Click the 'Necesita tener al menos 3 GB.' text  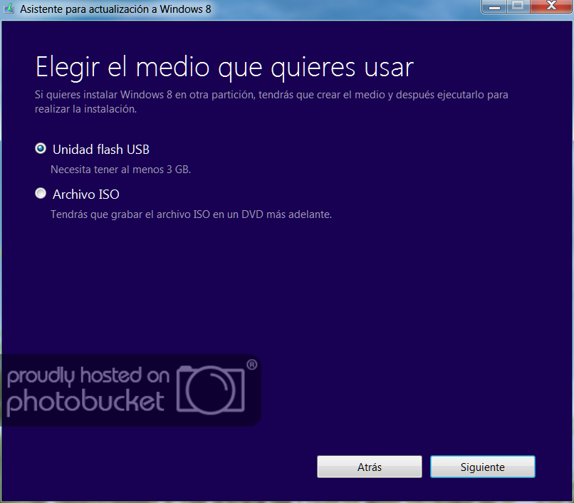pyautogui.click(x=120, y=170)
